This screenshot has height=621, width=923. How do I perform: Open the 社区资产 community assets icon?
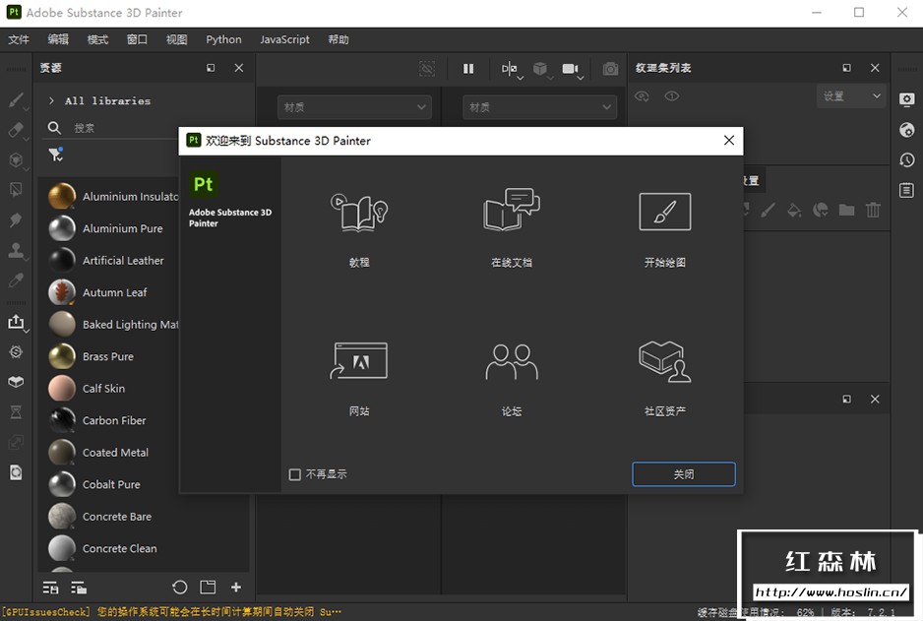coord(665,361)
